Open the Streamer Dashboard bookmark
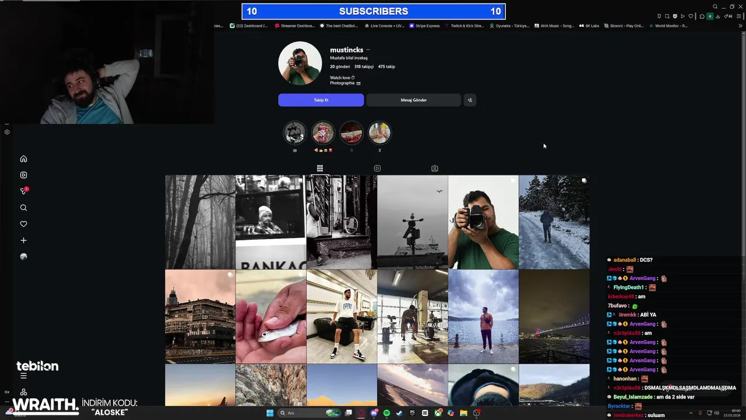 tap(295, 26)
